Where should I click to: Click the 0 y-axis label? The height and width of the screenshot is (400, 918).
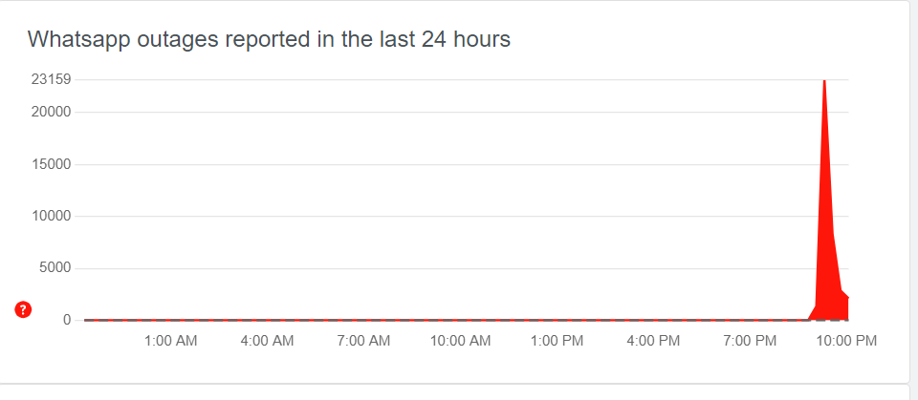click(68, 320)
